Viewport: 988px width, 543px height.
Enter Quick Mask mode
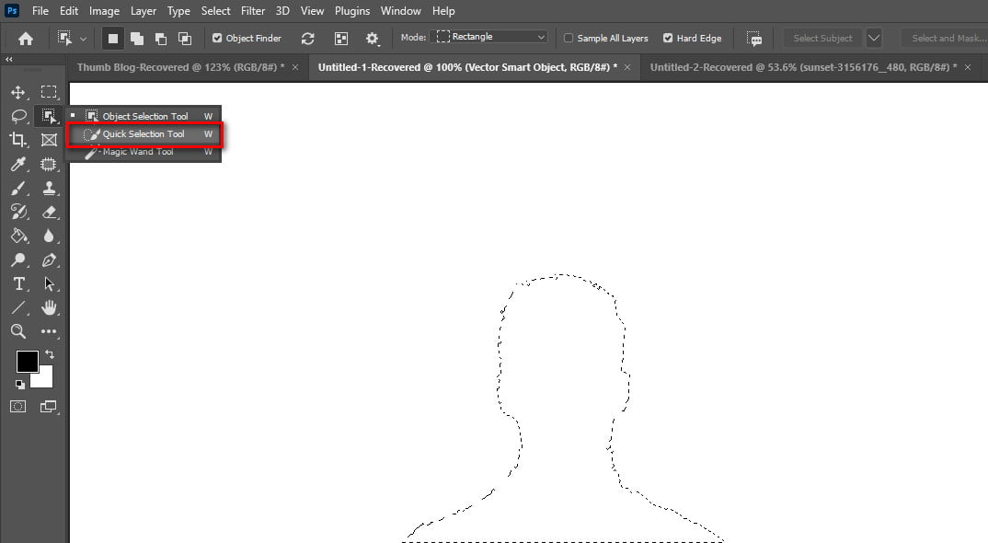coord(17,406)
